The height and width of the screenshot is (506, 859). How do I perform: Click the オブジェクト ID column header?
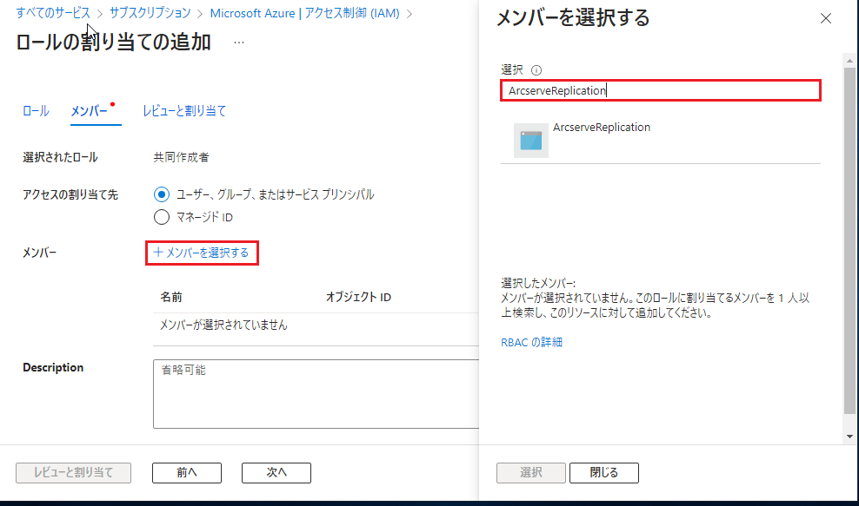coord(358,297)
